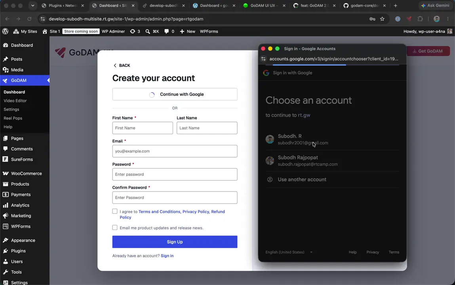Open English (United States) language dropdown
The image size is (455, 285).
pyautogui.click(x=289, y=252)
